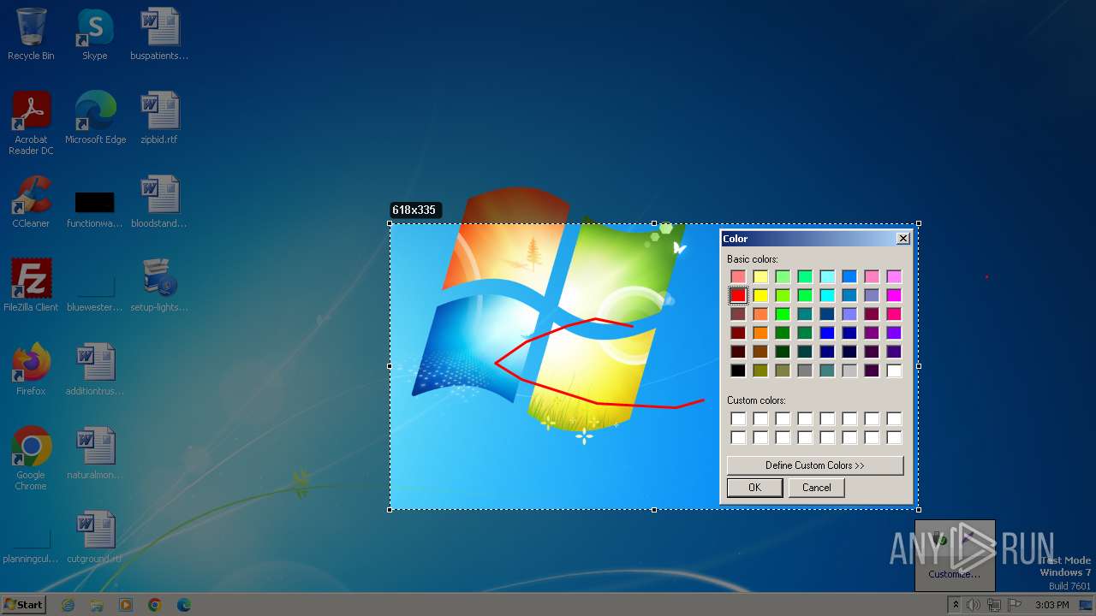1096x616 pixels.
Task: Select the bloodstand document icon
Action: (159, 202)
